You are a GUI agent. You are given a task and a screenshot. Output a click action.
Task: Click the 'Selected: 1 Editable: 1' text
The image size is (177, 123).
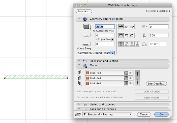point(158,11)
